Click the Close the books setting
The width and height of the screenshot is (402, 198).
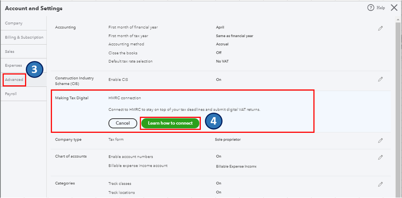(x=123, y=53)
